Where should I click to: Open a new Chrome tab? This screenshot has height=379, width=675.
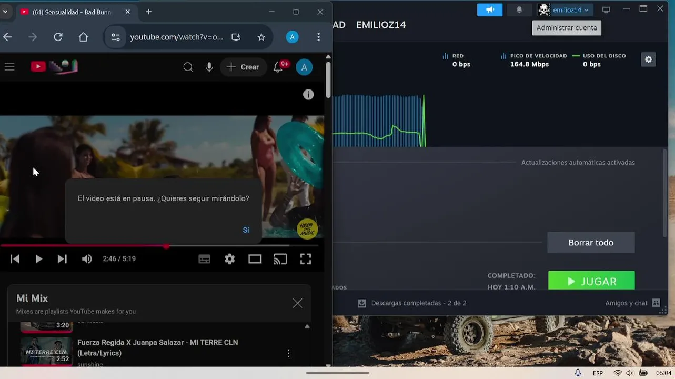(x=149, y=12)
